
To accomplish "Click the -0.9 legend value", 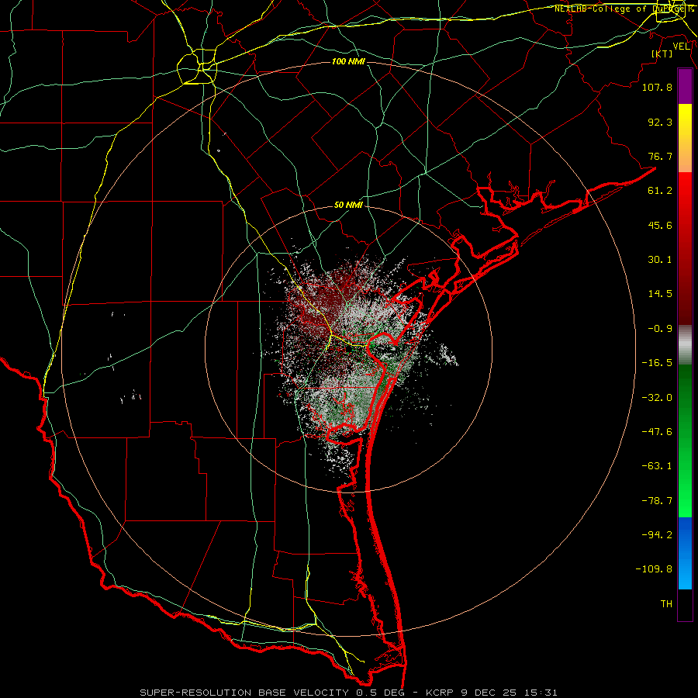I will pyautogui.click(x=660, y=329).
